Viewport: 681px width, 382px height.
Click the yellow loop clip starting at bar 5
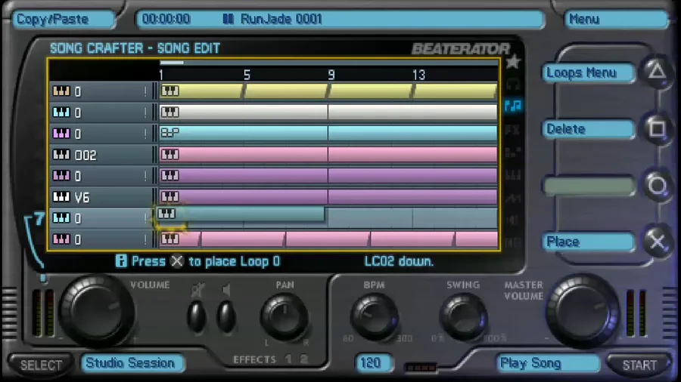[286, 91]
